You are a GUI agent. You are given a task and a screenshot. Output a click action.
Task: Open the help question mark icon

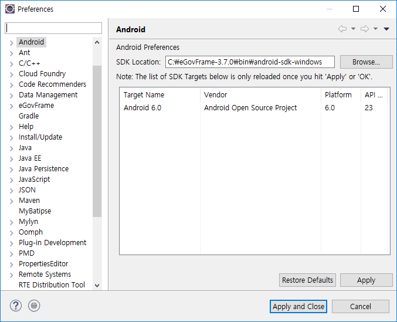pyautogui.click(x=16, y=306)
